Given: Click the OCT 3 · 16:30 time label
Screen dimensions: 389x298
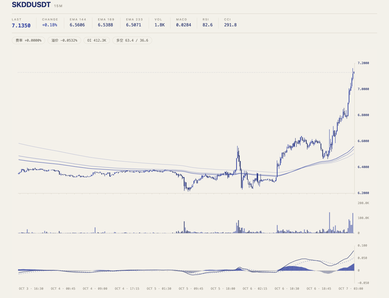Looking at the screenshot, I should click(x=31, y=289).
